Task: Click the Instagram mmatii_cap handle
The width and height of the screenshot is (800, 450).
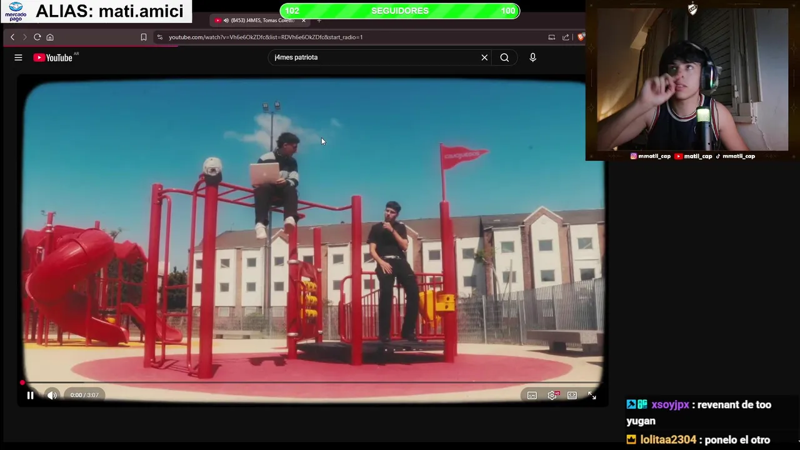Action: [x=650, y=156]
